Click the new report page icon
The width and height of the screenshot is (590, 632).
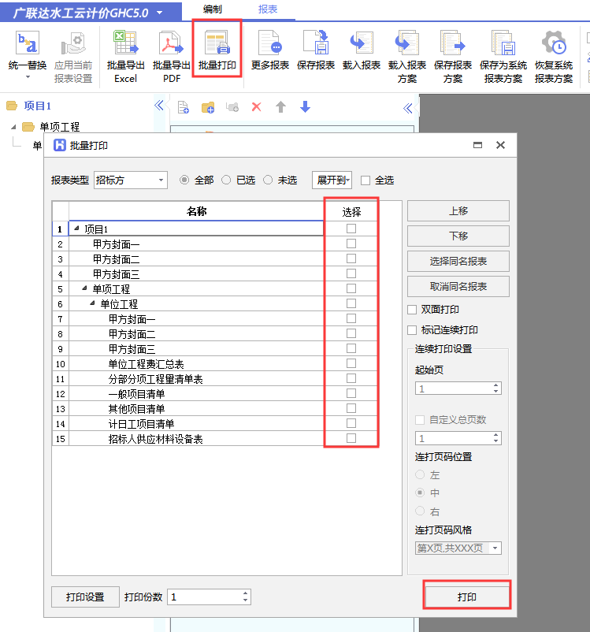[x=184, y=107]
